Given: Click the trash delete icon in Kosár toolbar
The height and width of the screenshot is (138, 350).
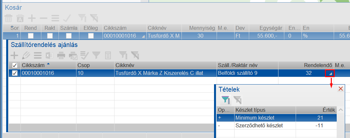Looking at the screenshot, I should click(8, 18).
